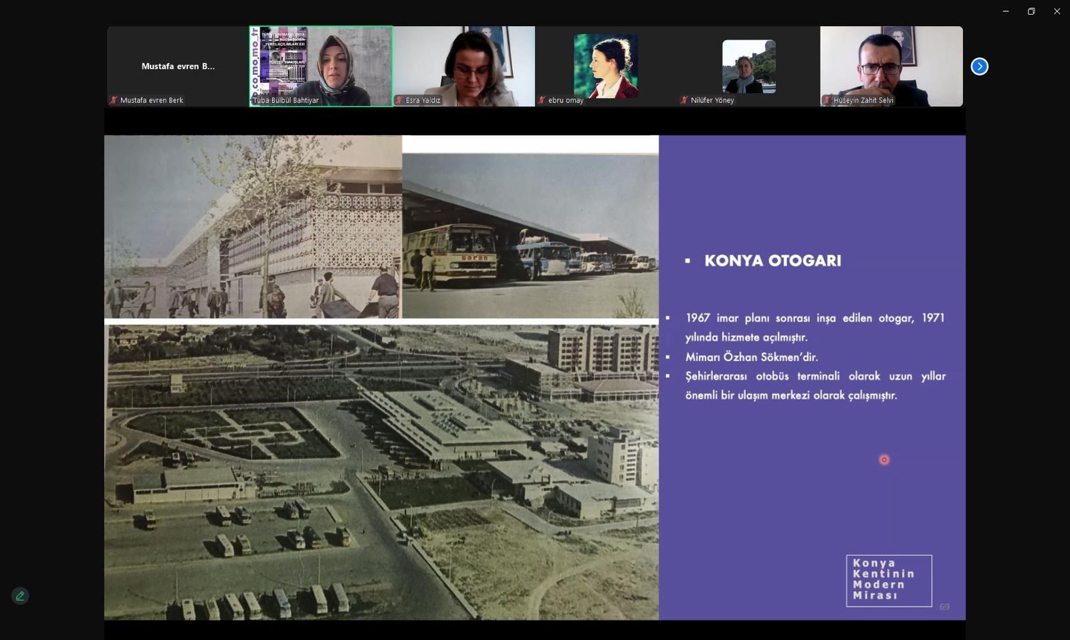Minimize the meeting window

[1005, 11]
